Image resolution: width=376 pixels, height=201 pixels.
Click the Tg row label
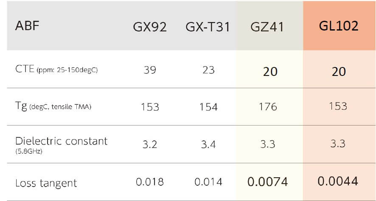(53, 107)
